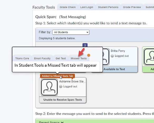The height and width of the screenshot is (123, 154).
Task: Click the Adrianne Bowe Sla... name text
Action: [x=72, y=81]
